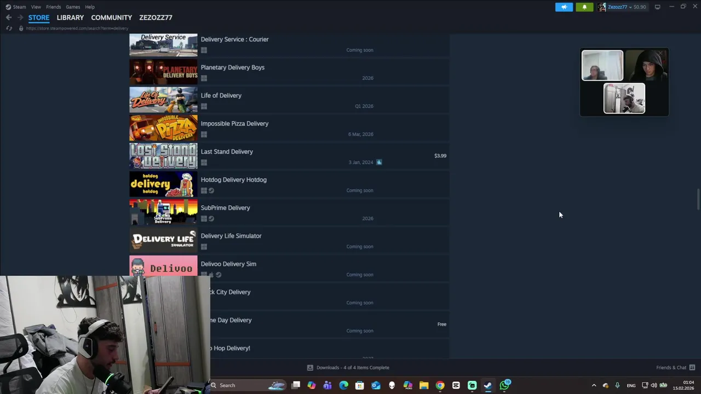Viewport: 701px width, 394px height.
Task: Click SubPrime Delivery thumbnail
Action: (x=163, y=212)
